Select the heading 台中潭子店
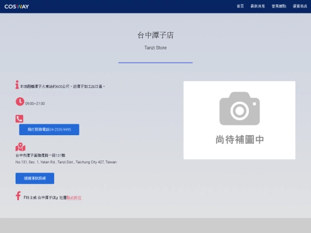The width and height of the screenshot is (311, 233). click(155, 35)
